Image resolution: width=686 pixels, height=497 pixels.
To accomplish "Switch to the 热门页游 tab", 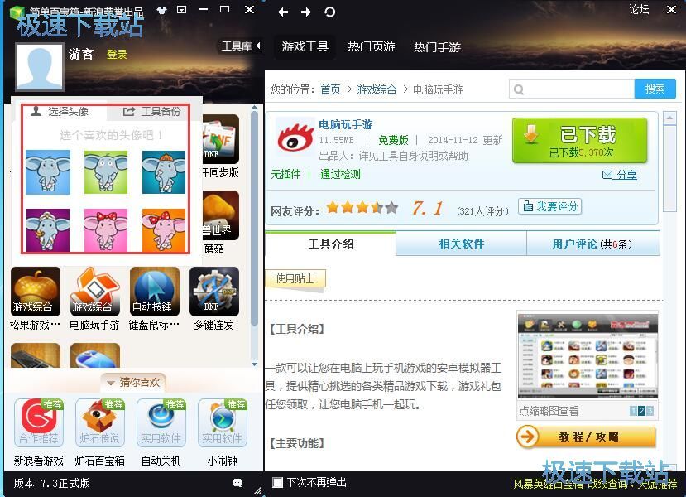I will pos(371,46).
